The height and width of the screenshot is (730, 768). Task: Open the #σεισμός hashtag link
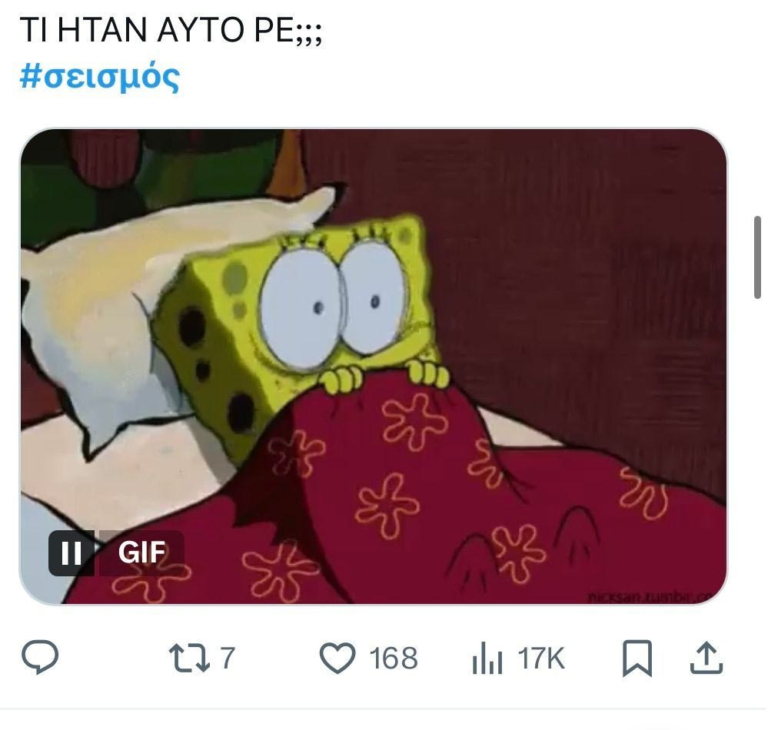click(99, 78)
